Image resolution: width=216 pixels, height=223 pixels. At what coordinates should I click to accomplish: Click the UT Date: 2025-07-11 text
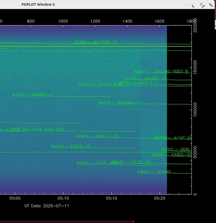[x=47, y=206]
